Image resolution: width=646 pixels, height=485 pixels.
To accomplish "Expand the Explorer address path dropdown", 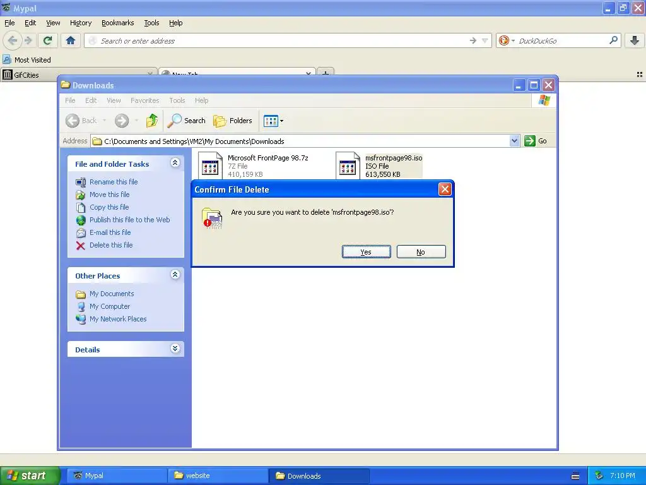I will click(514, 141).
